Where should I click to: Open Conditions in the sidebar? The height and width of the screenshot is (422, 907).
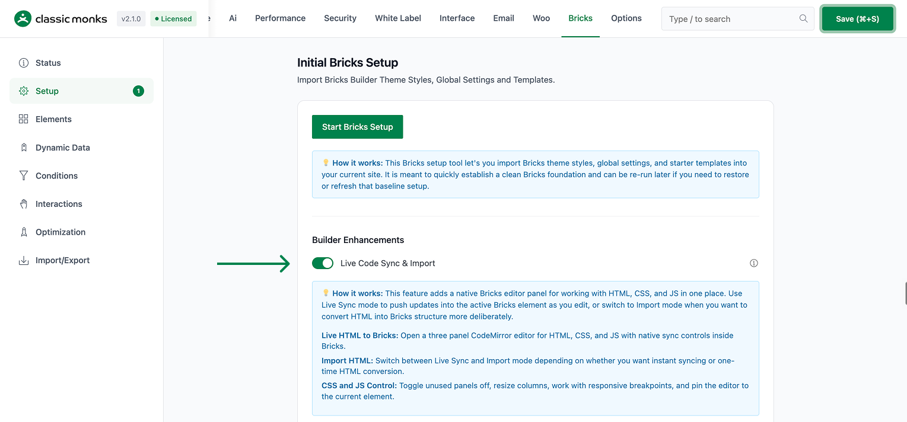tap(81, 175)
